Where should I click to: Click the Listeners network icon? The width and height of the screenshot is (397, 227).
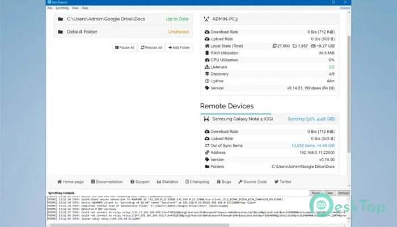[207, 67]
